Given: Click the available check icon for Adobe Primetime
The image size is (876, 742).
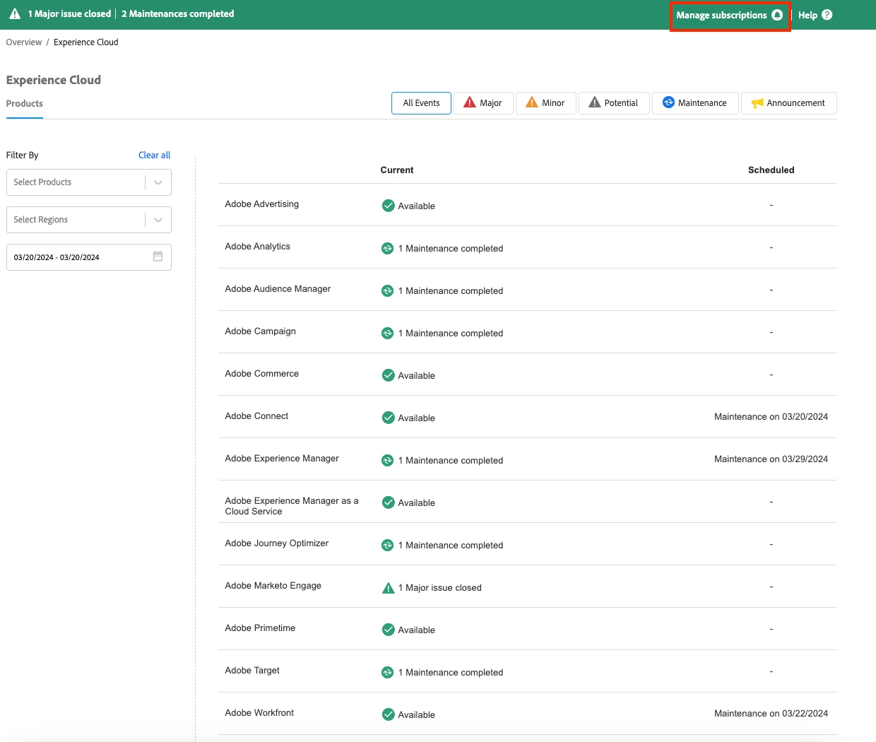Looking at the screenshot, I should (388, 630).
